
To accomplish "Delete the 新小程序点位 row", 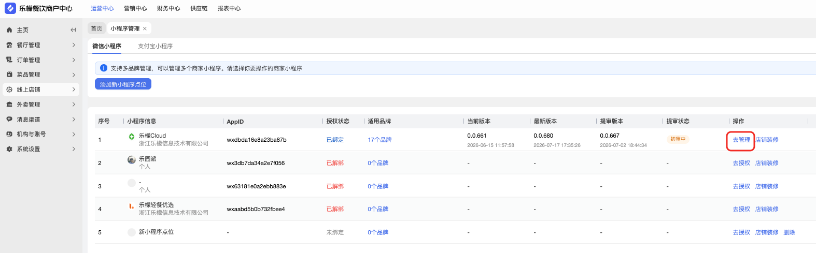I will tap(789, 232).
